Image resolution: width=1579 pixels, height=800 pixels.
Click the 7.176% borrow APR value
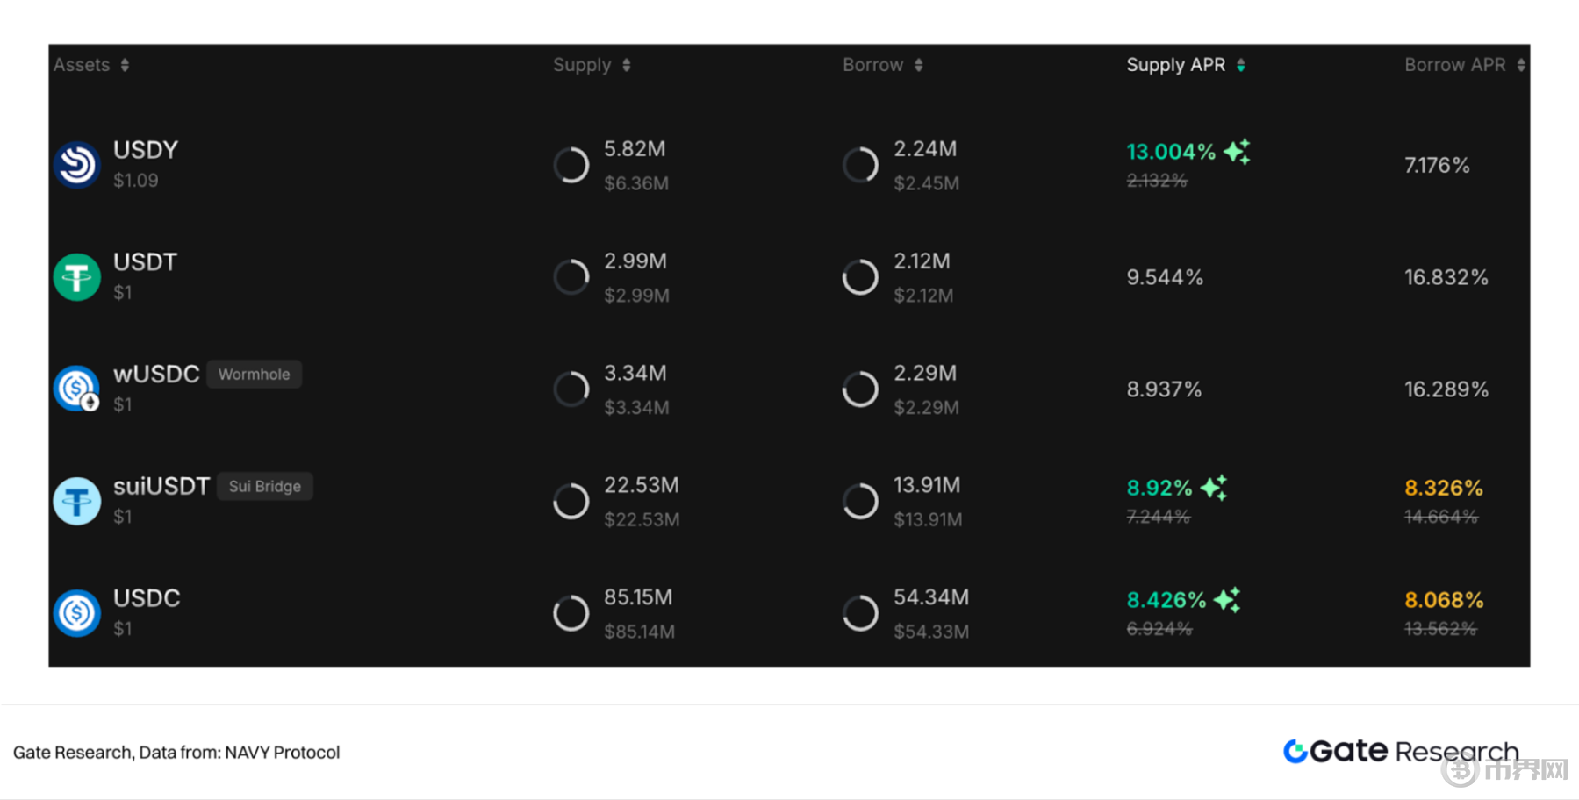1437,165
